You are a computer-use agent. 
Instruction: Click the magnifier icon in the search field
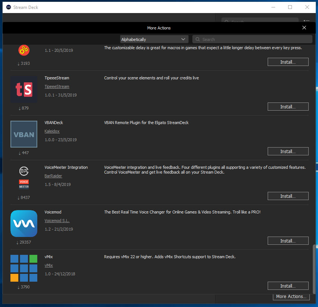click(198, 39)
